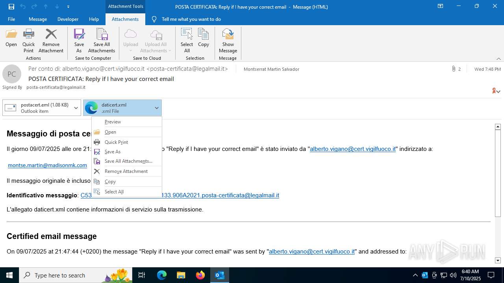Choose Quick Print from the context menu
This screenshot has width=504, height=283.
127,142
